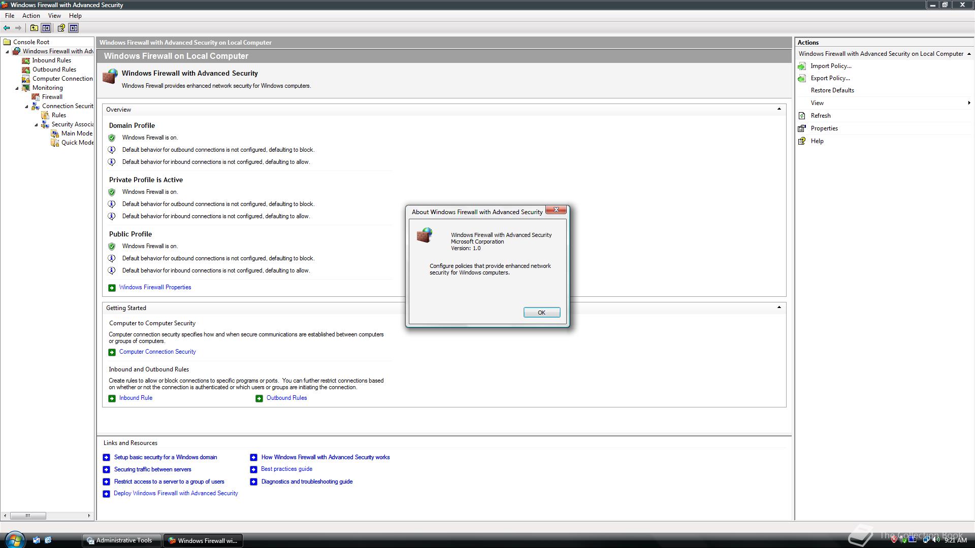Click the 9:21 AM clock
975x548 pixels.
coord(955,540)
